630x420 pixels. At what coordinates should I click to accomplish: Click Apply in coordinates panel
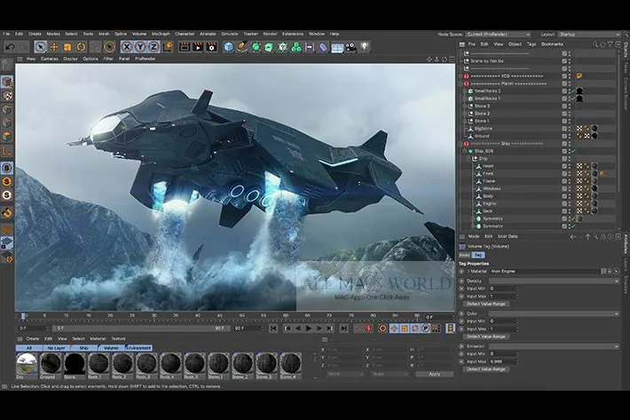[x=435, y=374]
